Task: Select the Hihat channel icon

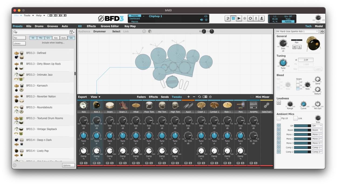Action: tap(136, 105)
